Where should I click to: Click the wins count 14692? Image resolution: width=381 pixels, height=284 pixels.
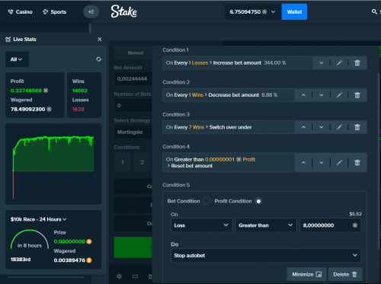click(x=80, y=91)
